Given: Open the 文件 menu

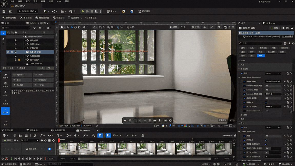Looking at the screenshot, I should (12, 1).
